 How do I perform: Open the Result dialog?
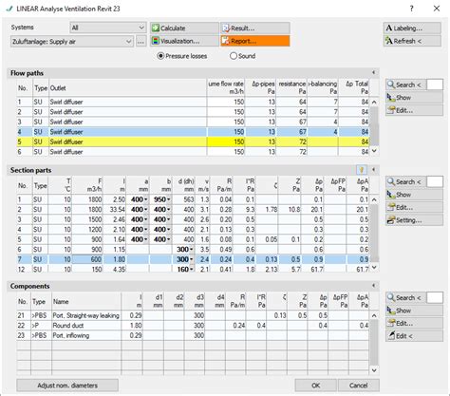[x=254, y=28]
